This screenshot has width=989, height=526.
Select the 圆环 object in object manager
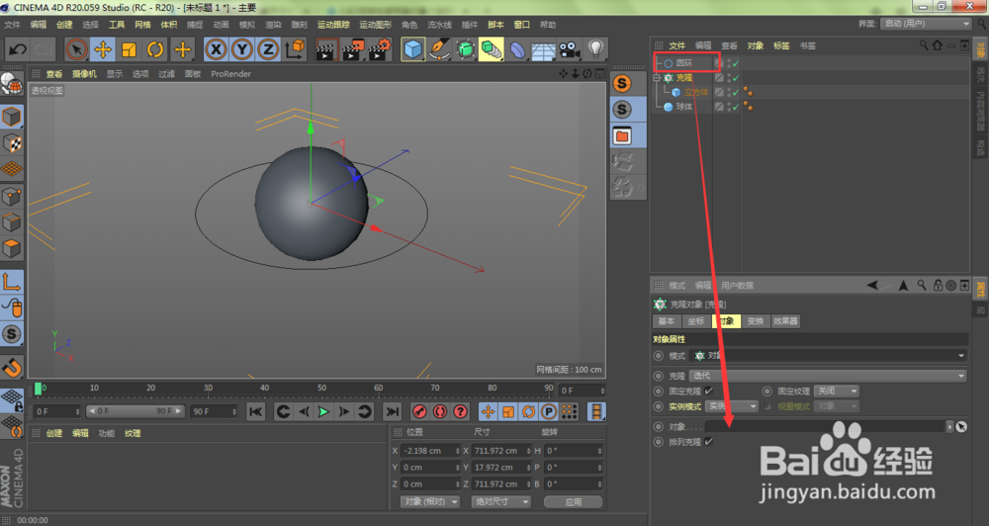point(683,63)
